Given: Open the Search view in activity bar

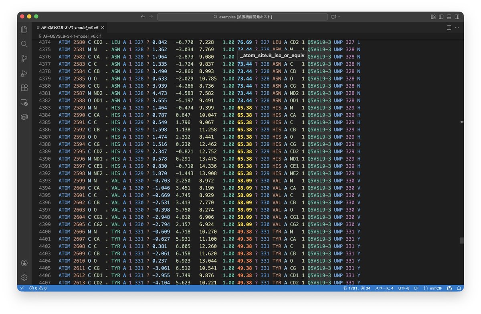Looking at the screenshot, I should coord(24,44).
